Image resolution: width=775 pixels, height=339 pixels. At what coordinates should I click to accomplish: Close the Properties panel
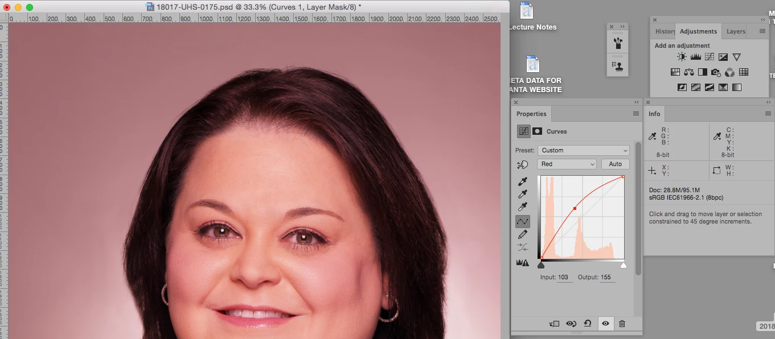pos(516,102)
